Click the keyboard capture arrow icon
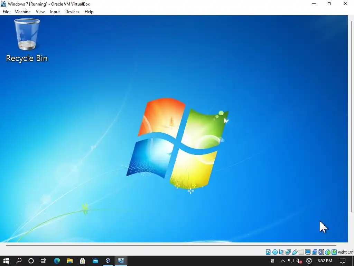Screen dimensions: 354x266 coord(334,252)
